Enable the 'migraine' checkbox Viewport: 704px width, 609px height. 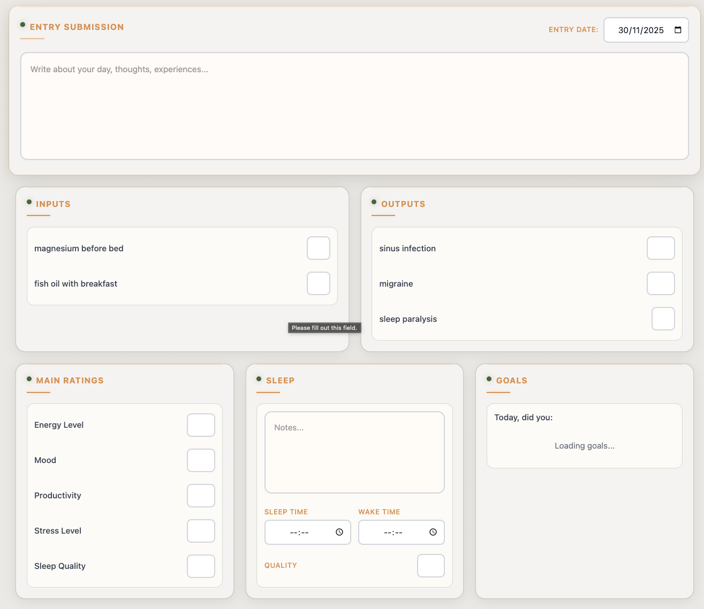coord(661,283)
